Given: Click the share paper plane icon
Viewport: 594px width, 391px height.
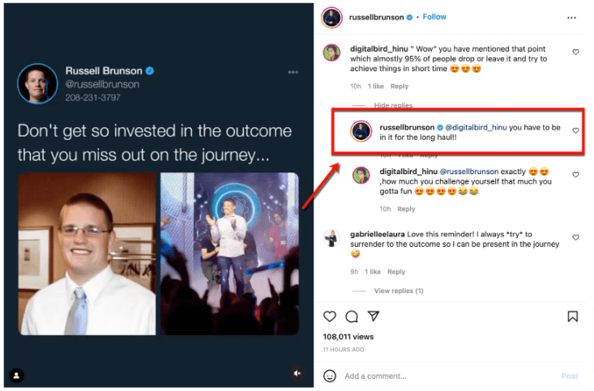Looking at the screenshot, I should point(374,317).
